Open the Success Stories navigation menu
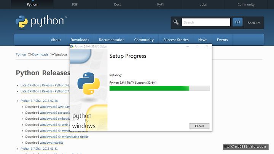This screenshot has height=154, width=274. [176, 40]
